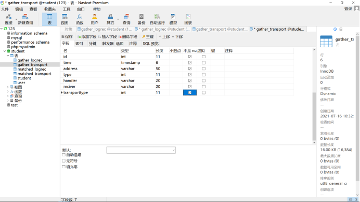This screenshot has width=360, height=202.
Task: Select the user table icon
Action: [15, 83]
